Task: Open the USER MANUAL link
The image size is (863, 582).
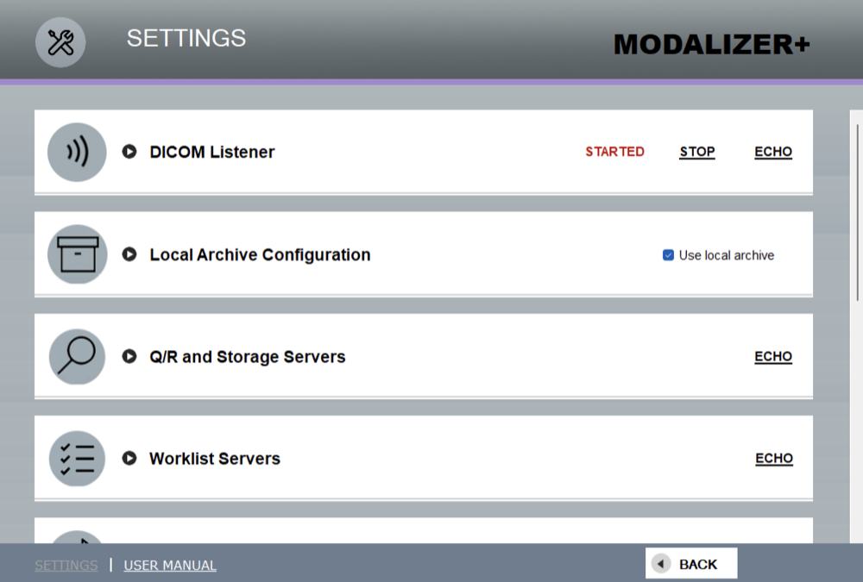Action: click(x=170, y=566)
